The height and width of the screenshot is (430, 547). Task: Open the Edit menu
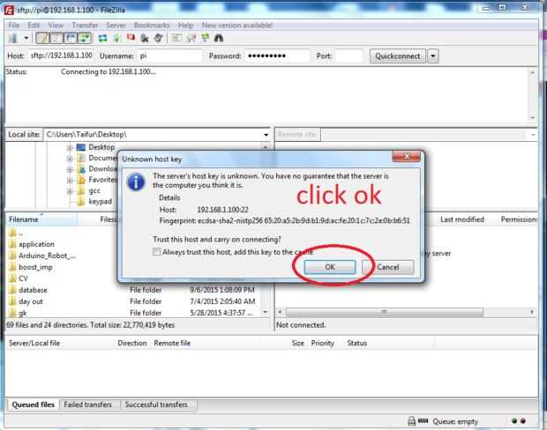coord(34,25)
